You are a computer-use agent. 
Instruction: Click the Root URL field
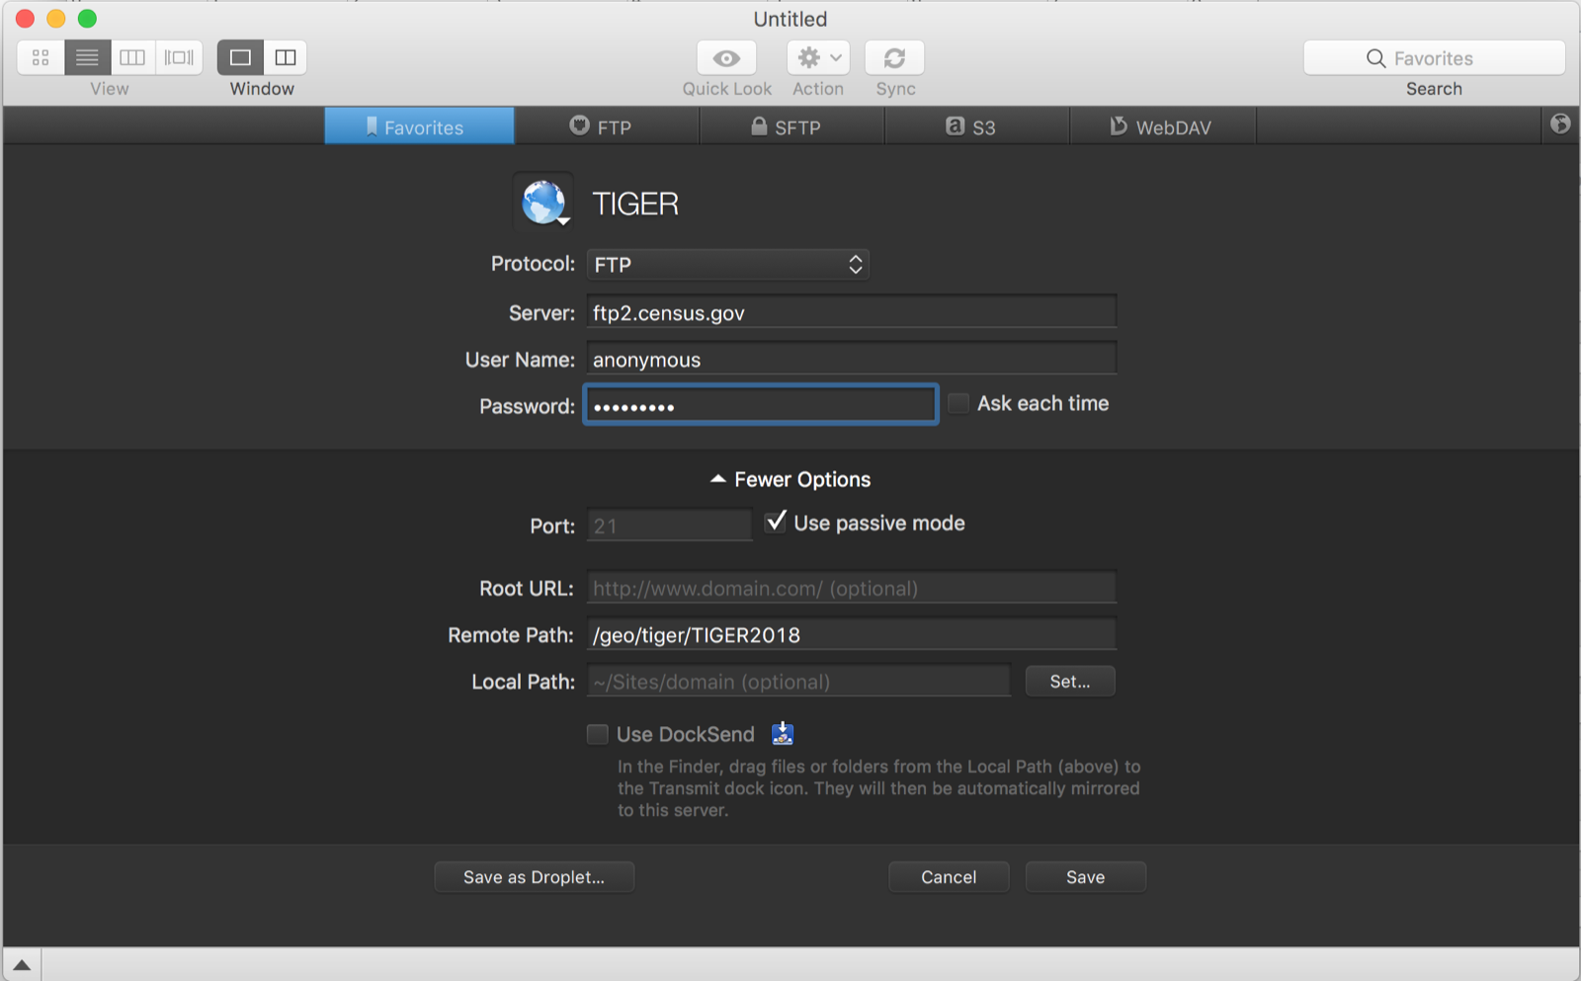[852, 588]
